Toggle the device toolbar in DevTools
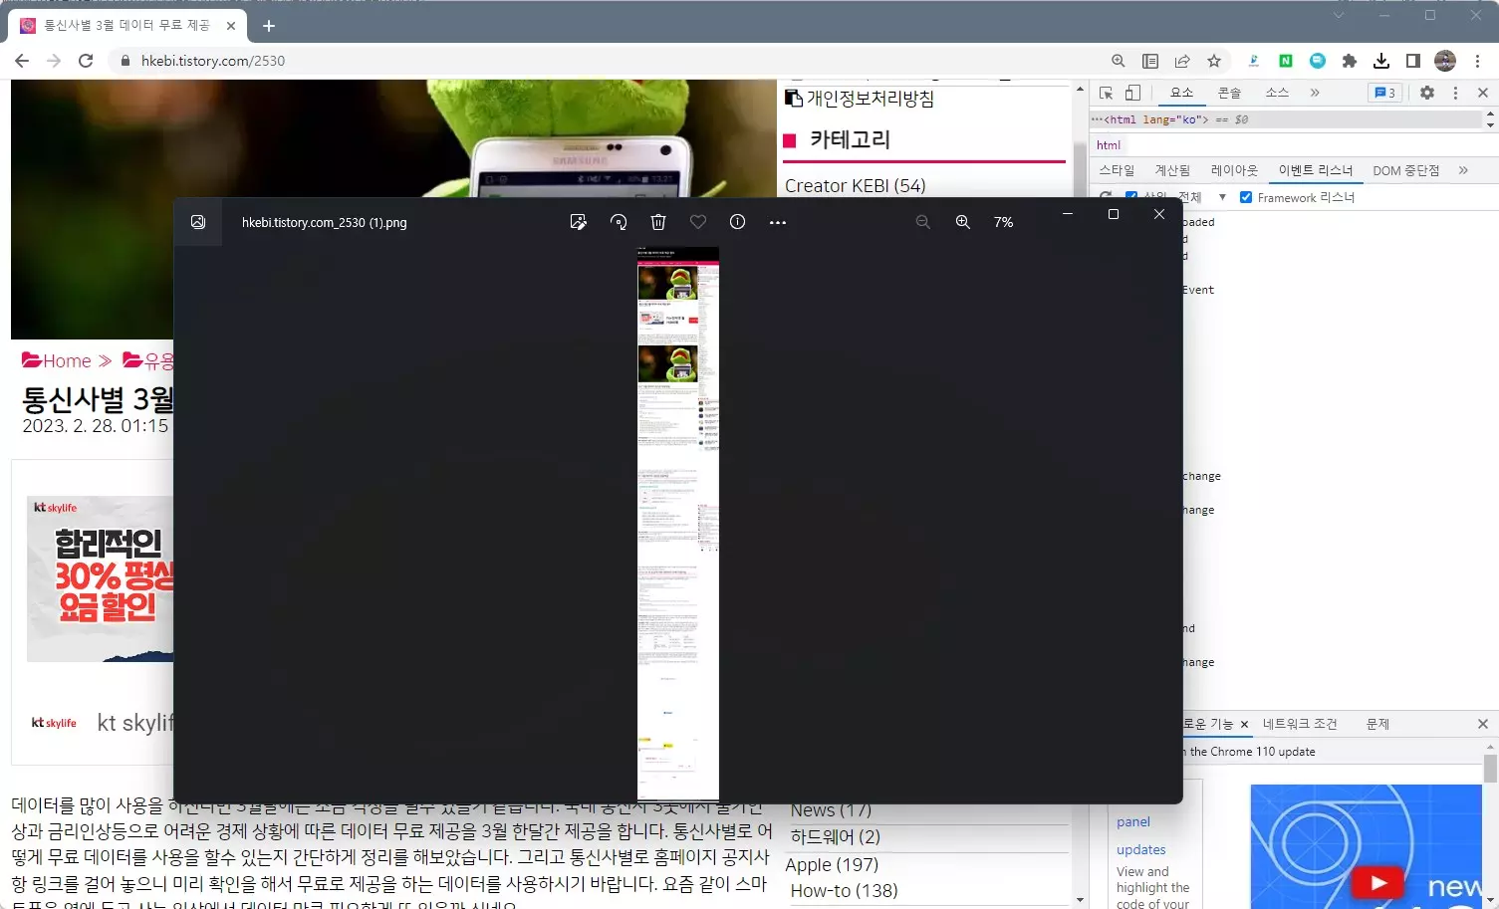The height and width of the screenshot is (909, 1499). tap(1130, 92)
